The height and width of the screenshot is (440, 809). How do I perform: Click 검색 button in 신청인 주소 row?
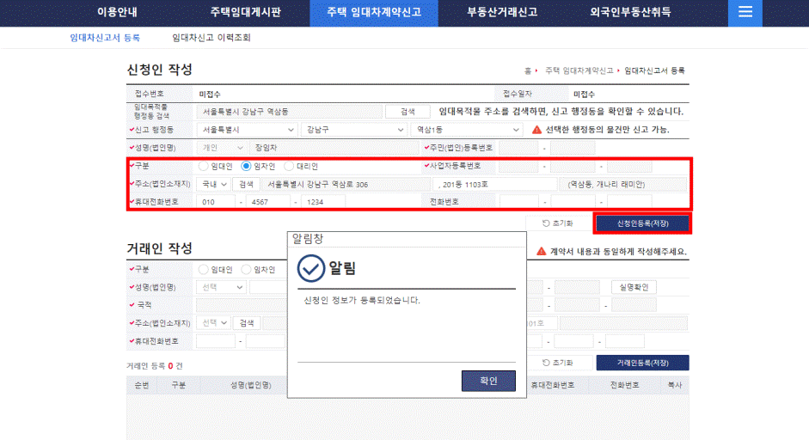click(246, 184)
